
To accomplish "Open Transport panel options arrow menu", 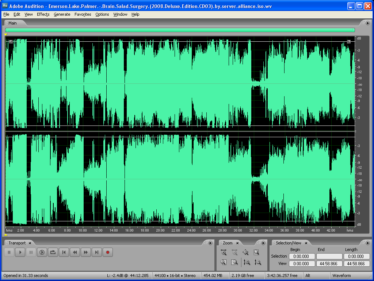I will point(210,243).
